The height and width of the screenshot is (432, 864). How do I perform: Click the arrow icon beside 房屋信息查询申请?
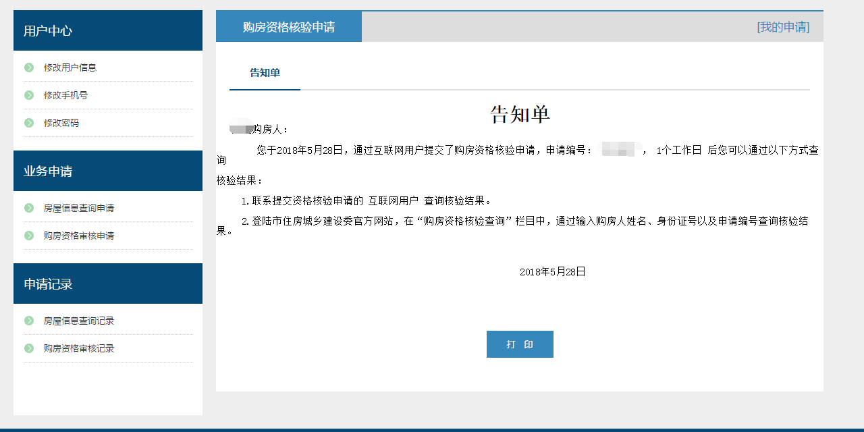[29, 208]
